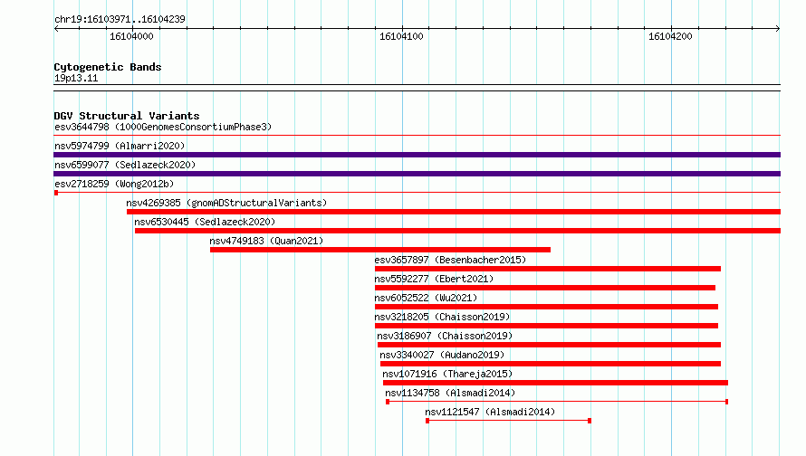
Task: Select the nsv6052522 (Wu2021) variant bar
Action: pyautogui.click(x=546, y=307)
